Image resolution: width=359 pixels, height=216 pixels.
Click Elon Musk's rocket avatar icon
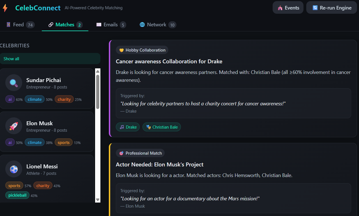(x=14, y=126)
